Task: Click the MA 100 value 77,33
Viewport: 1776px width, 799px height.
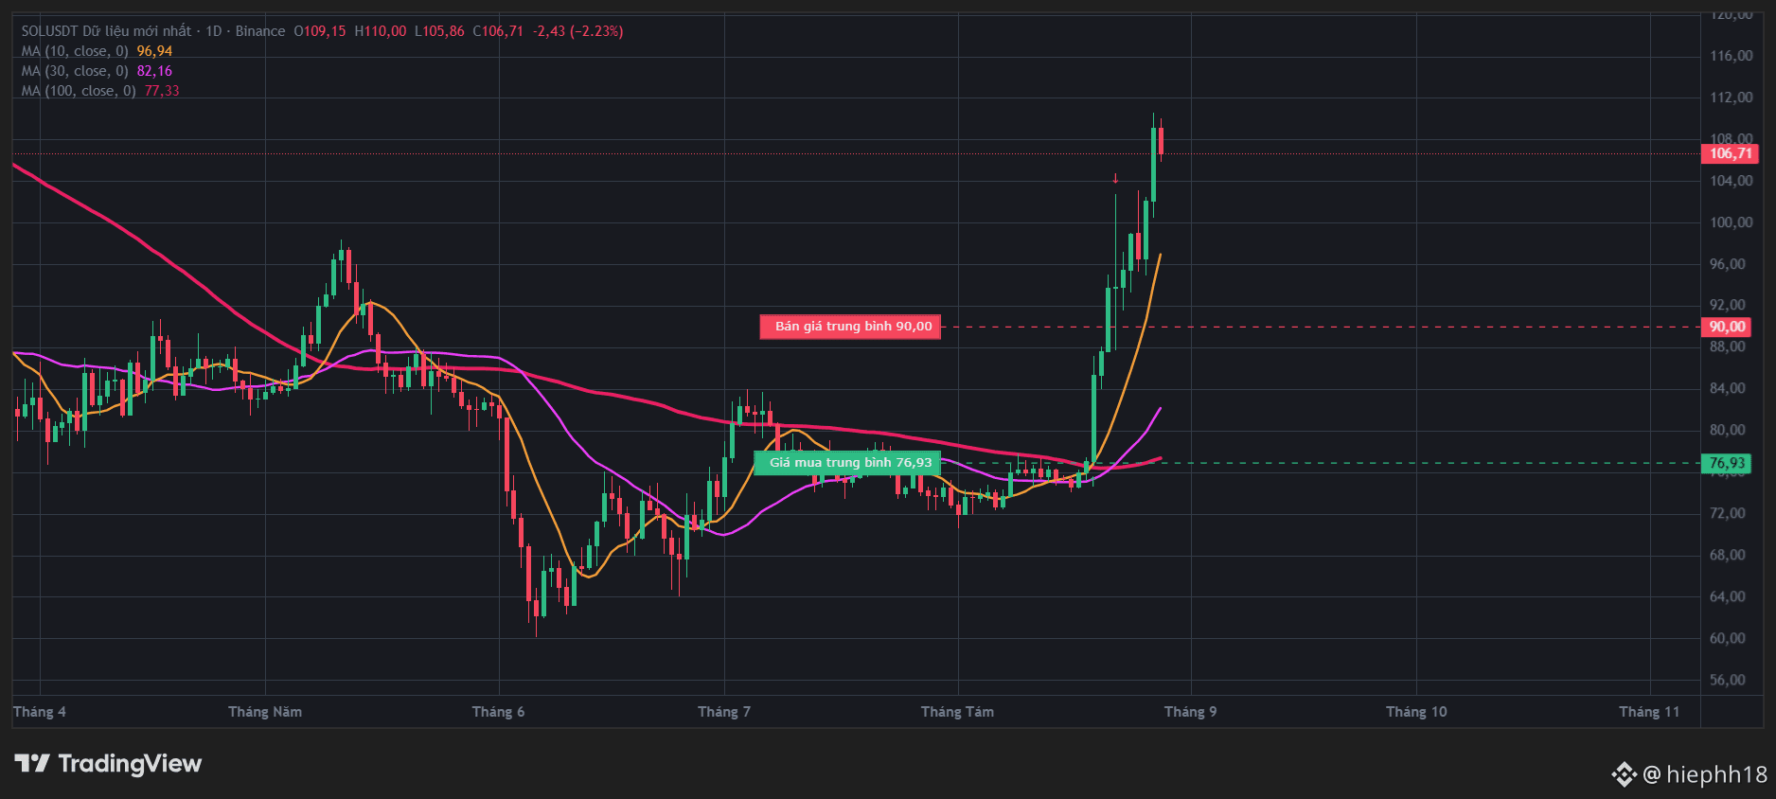Action: point(162,91)
